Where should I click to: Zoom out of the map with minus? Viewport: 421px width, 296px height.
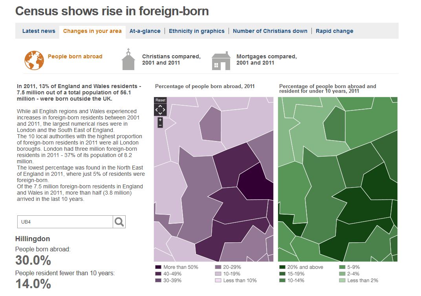160,125
